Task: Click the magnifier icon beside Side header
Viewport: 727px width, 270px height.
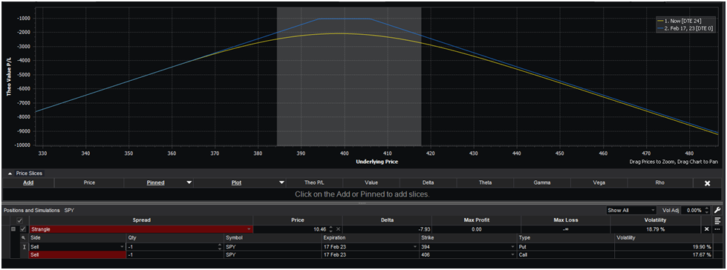Action: click(x=23, y=237)
